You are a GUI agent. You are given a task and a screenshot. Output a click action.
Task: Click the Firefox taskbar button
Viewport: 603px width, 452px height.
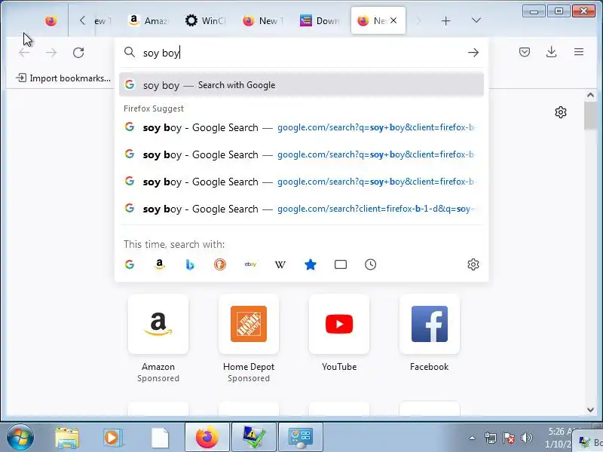tap(207, 438)
